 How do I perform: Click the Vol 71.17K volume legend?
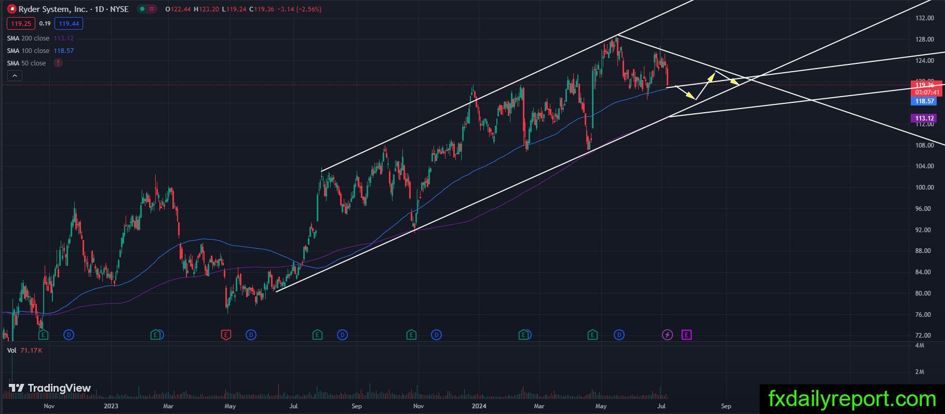point(25,351)
